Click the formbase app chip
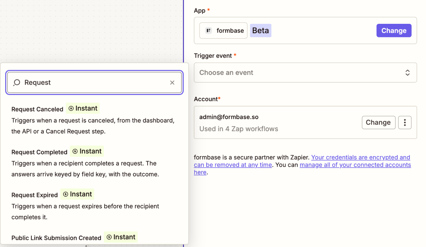Viewport: 426px width, 247px height. pyautogui.click(x=223, y=31)
